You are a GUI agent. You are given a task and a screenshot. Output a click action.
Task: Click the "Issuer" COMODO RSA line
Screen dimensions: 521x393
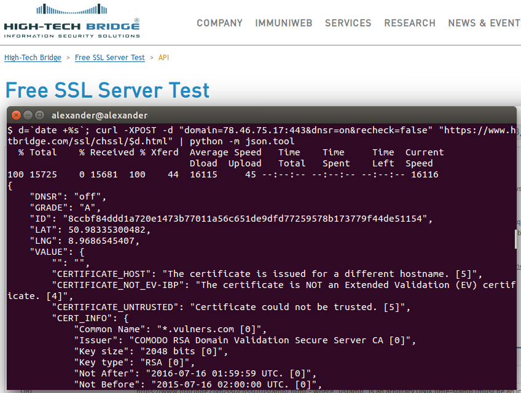(x=245, y=340)
